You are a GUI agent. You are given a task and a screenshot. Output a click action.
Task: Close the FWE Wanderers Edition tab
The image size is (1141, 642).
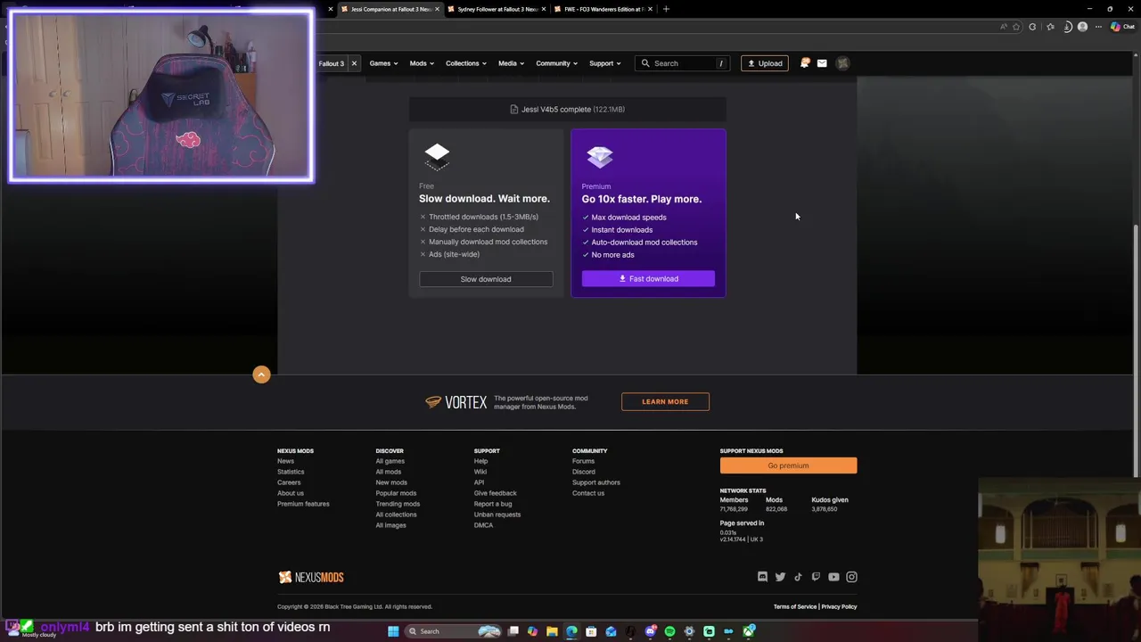coord(650,9)
